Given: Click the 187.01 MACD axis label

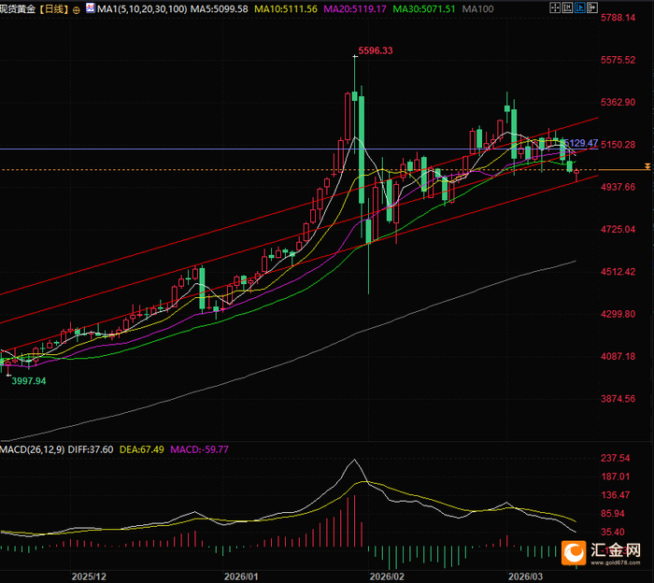Looking at the screenshot, I should coord(615,476).
